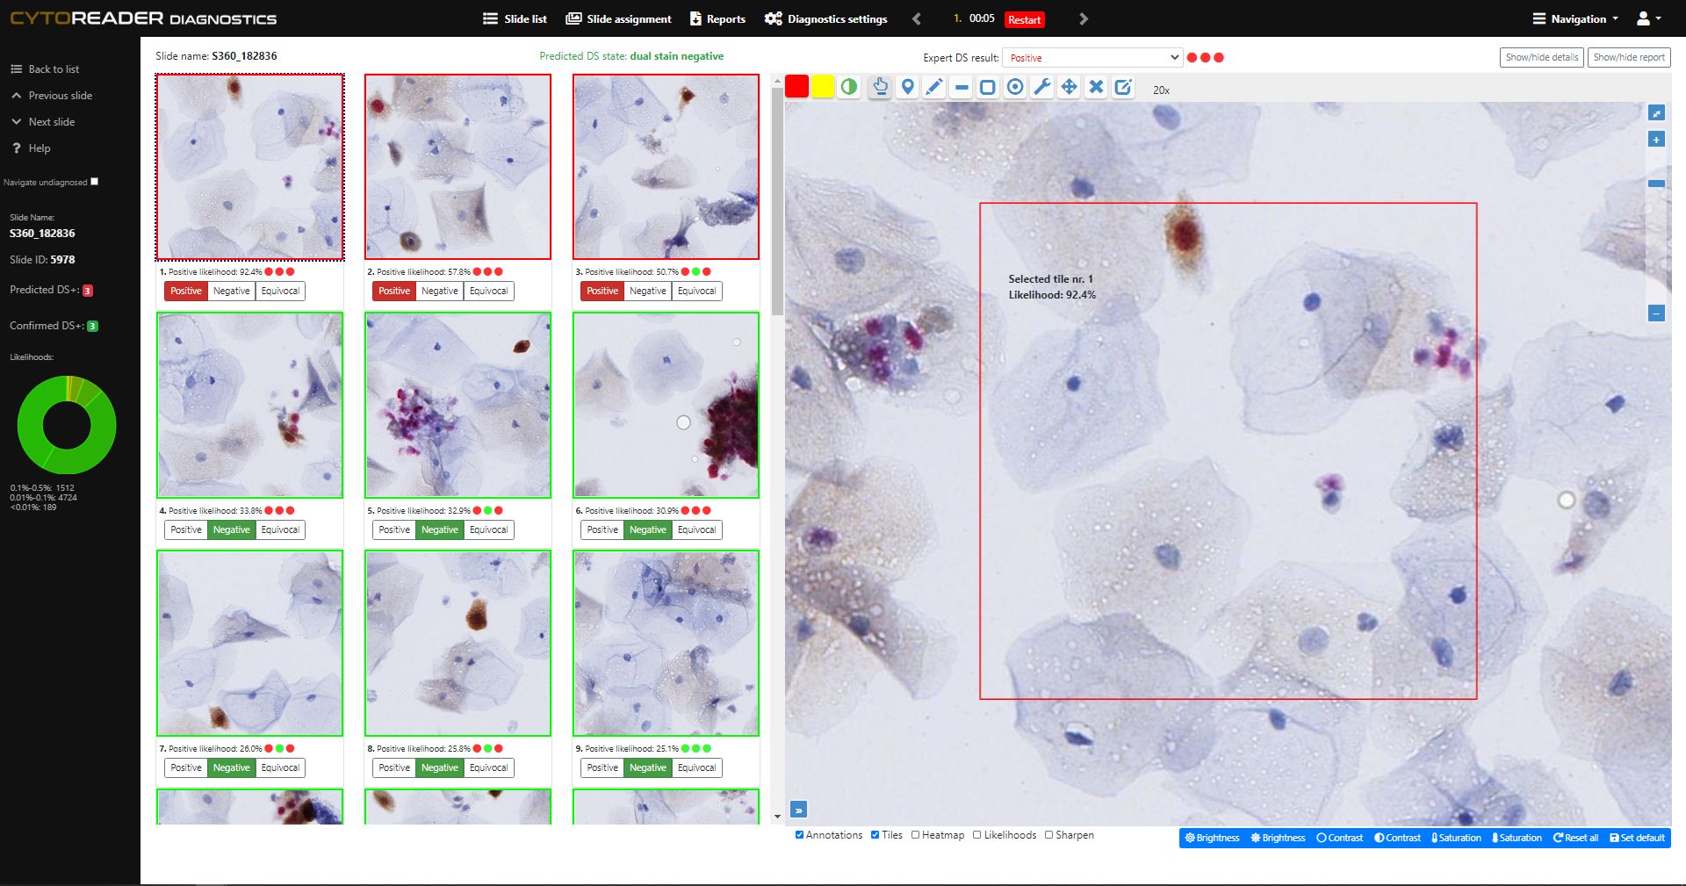Toggle the Tiles checkbox
The image size is (1686, 886).
click(x=875, y=835)
